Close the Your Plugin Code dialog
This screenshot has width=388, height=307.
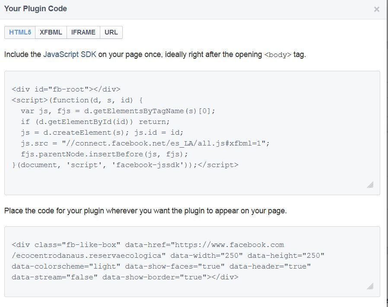(x=377, y=9)
